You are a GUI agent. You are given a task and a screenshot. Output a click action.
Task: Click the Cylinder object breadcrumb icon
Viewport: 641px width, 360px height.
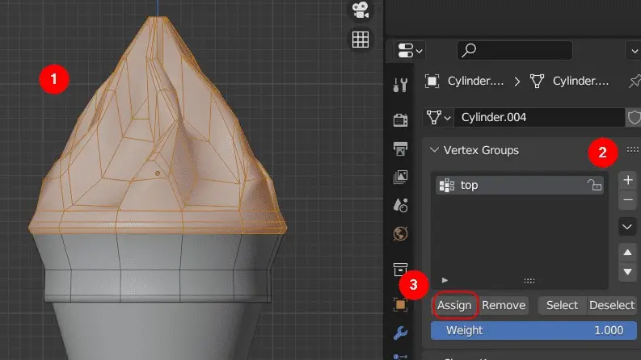(432, 82)
